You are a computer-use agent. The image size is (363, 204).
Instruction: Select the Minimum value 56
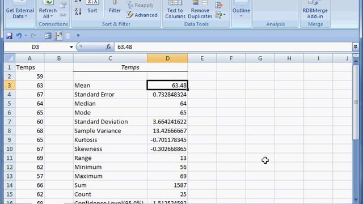[x=167, y=167]
